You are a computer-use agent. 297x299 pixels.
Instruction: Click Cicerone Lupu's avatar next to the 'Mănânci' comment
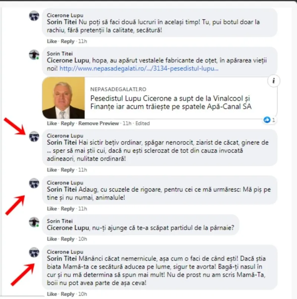(x=34, y=252)
